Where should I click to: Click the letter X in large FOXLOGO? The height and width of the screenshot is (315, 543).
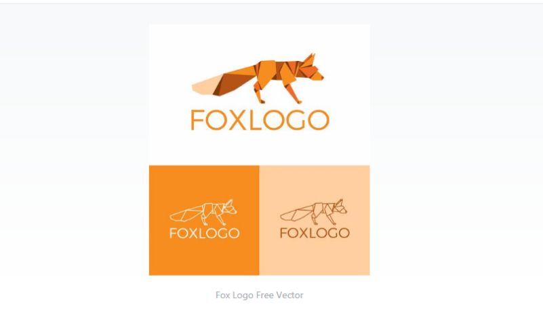click(237, 120)
